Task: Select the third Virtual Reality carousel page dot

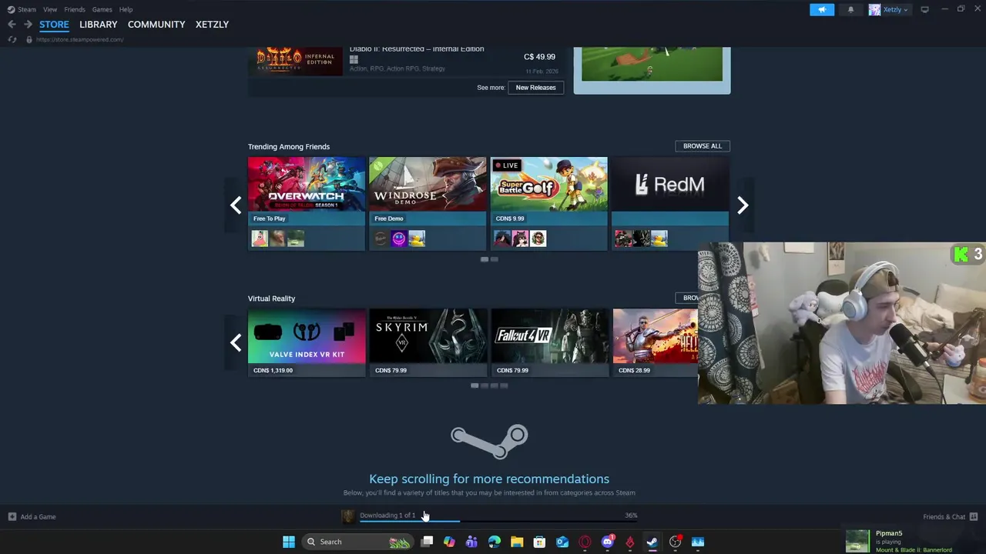Action: point(494,385)
